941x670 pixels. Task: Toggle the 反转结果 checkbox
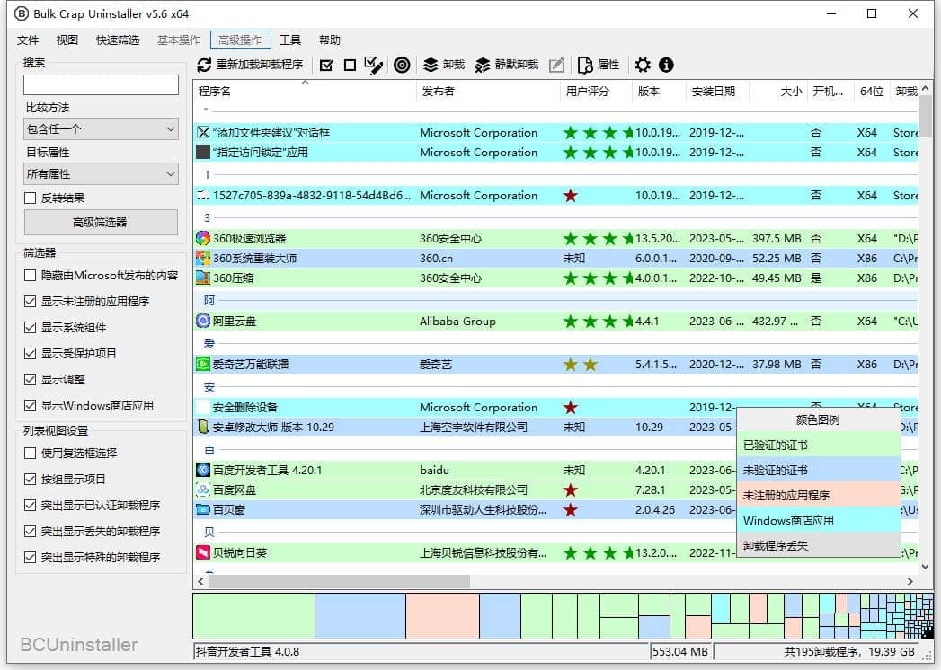point(30,198)
